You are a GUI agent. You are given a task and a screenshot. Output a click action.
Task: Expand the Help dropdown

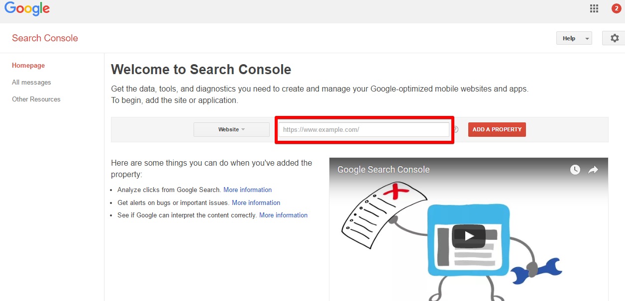574,38
